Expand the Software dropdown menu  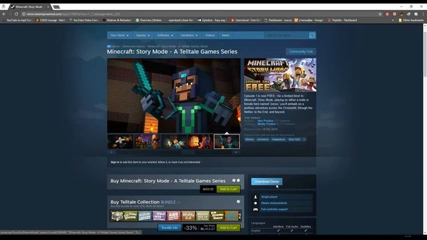coord(165,35)
